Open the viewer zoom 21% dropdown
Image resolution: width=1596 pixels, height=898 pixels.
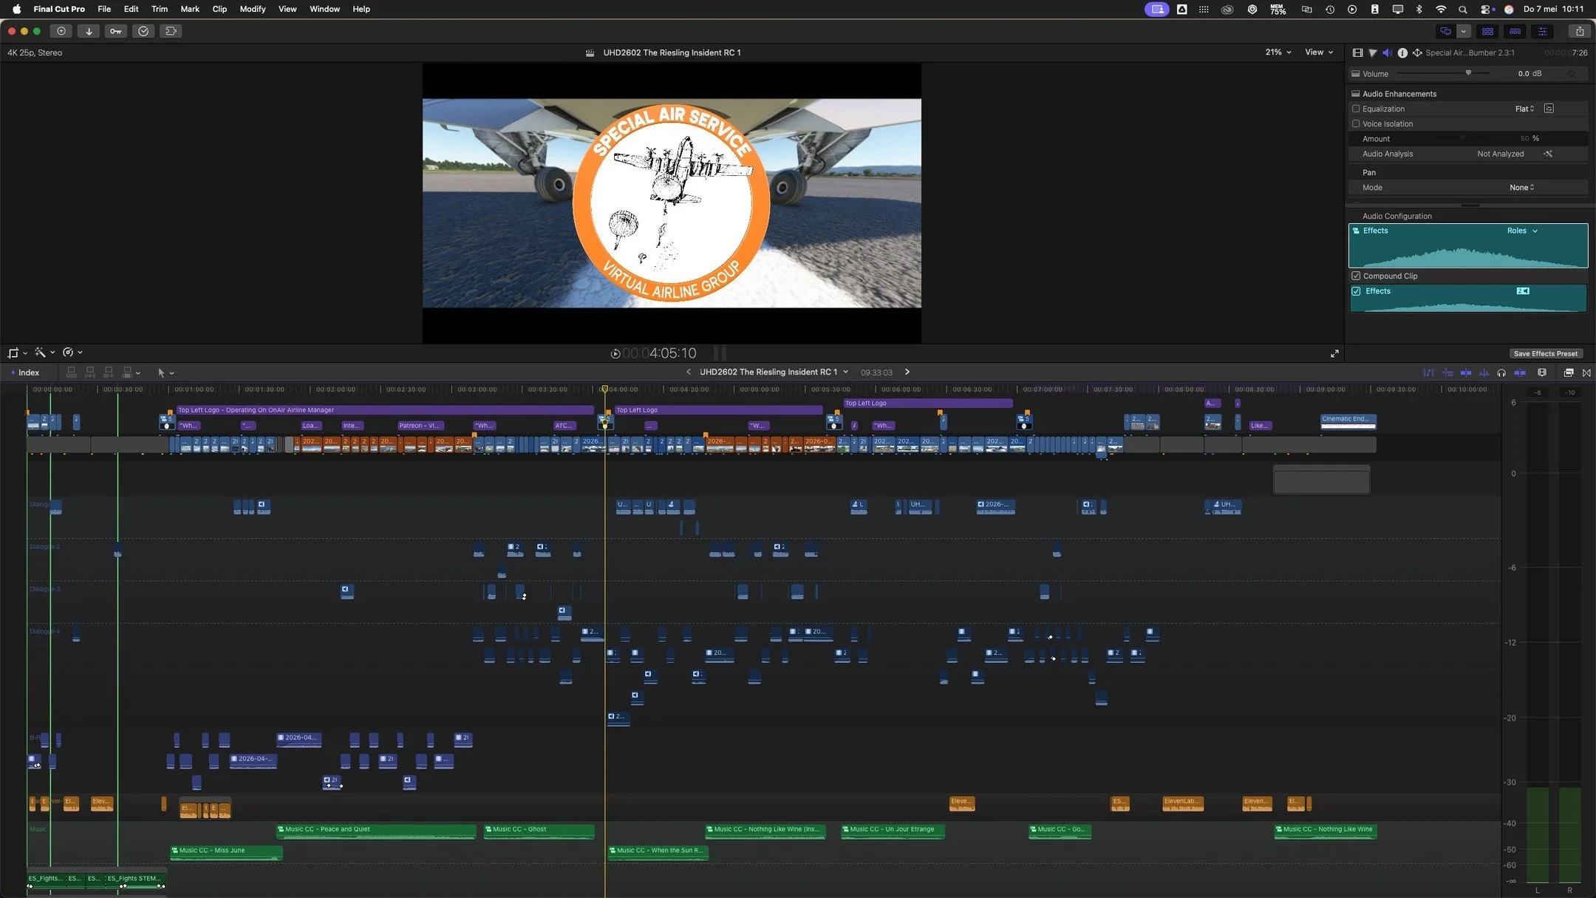point(1278,52)
